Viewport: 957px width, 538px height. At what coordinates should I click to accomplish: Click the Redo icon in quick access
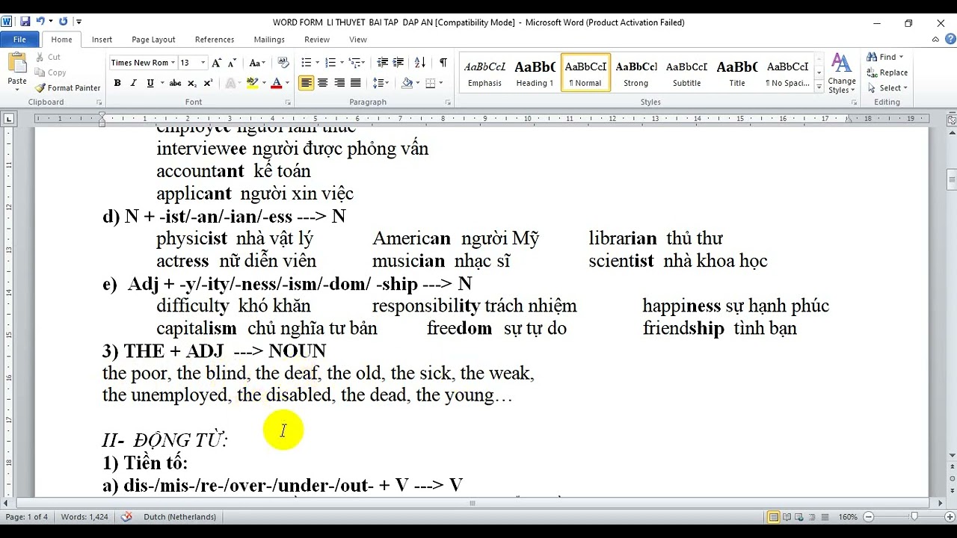point(63,22)
